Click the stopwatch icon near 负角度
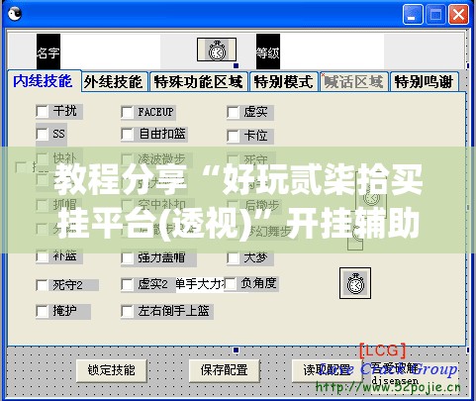The width and height of the screenshot is (476, 401). (355, 283)
